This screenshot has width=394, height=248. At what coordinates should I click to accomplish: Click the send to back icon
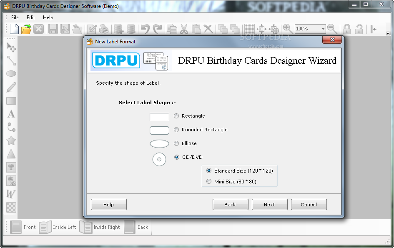pyautogui.click(x=235, y=29)
